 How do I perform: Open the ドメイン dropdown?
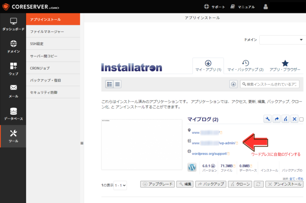[x=282, y=40]
